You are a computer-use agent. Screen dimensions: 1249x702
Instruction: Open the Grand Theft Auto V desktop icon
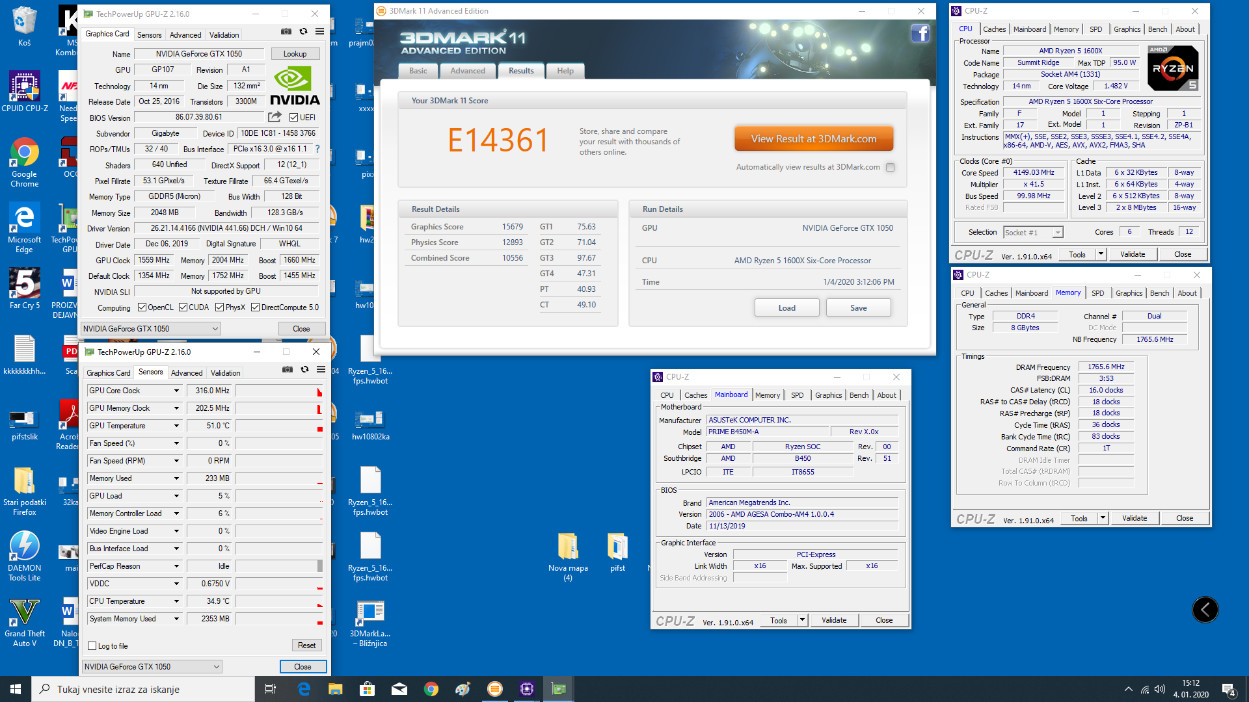(x=24, y=623)
